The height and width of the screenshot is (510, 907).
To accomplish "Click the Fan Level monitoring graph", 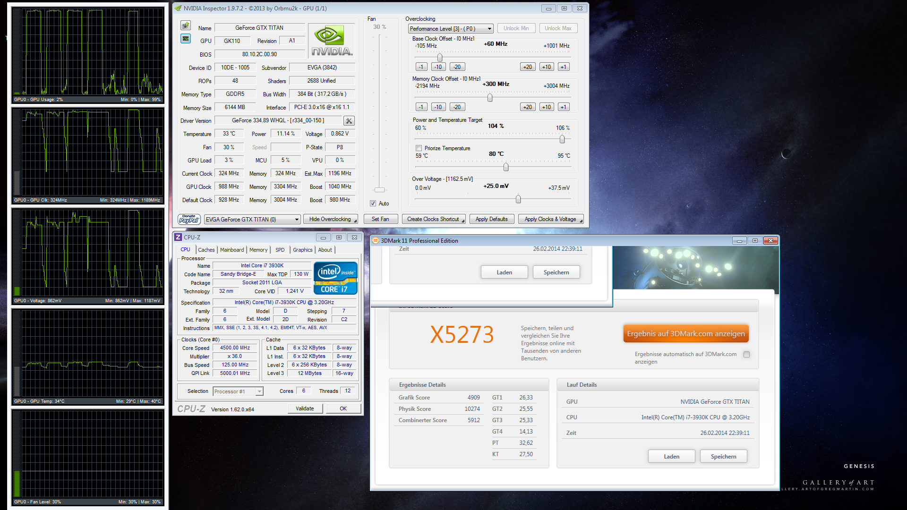I will pos(88,457).
